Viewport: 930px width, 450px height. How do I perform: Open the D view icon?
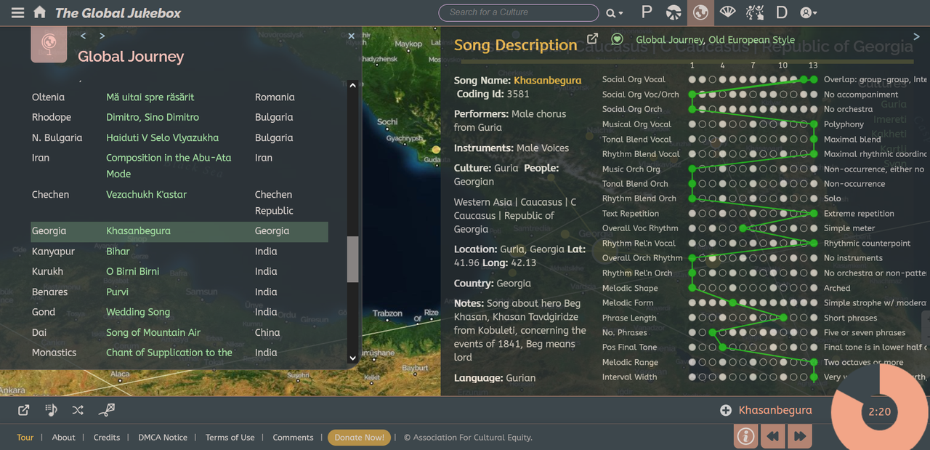[x=781, y=12]
